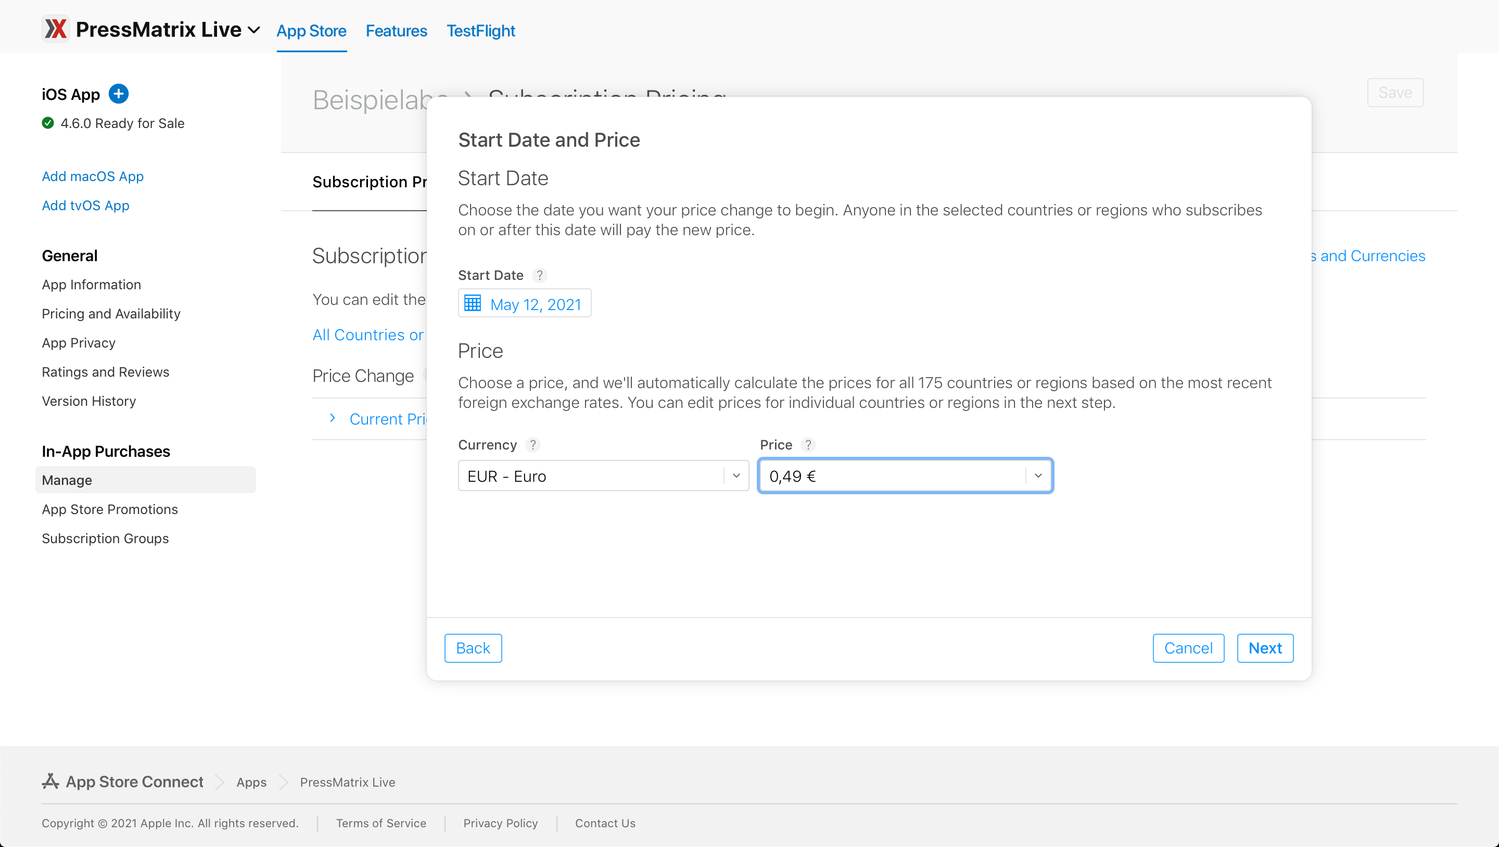1499x847 pixels.
Task: Click the Currency help question mark
Action: point(532,445)
